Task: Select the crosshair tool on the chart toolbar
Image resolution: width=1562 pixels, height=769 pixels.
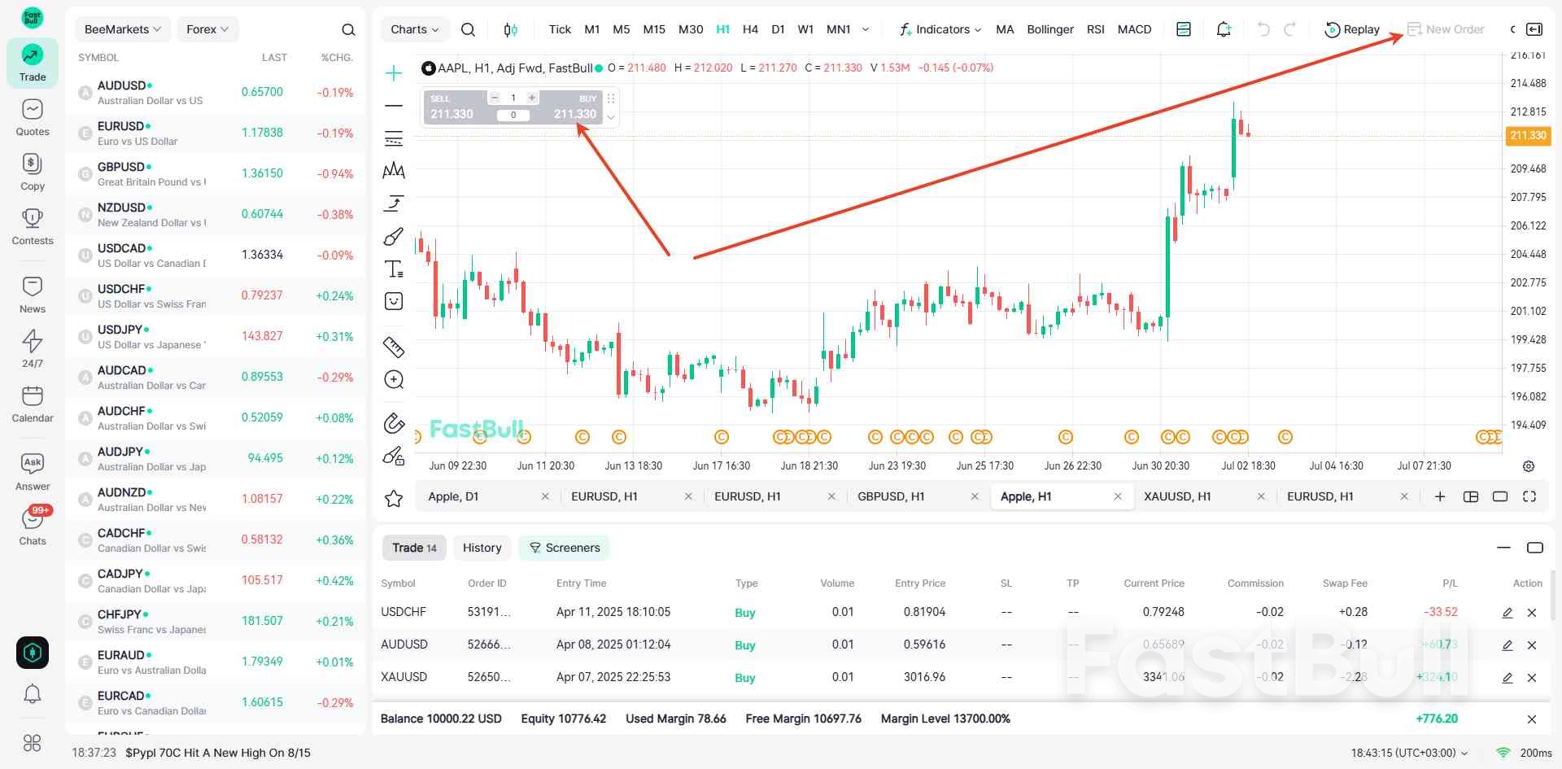Action: click(394, 72)
